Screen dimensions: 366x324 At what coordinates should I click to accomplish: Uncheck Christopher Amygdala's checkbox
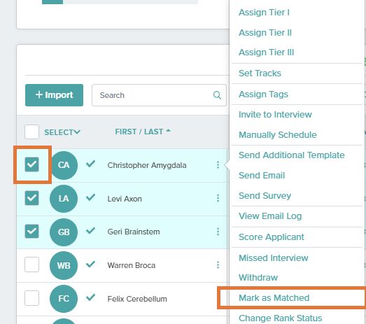pos(31,164)
